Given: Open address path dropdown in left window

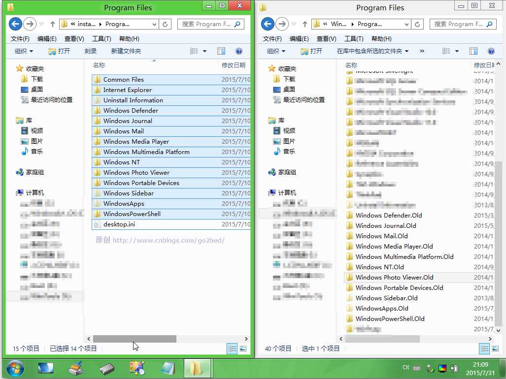Looking at the screenshot, I should click(155, 24).
